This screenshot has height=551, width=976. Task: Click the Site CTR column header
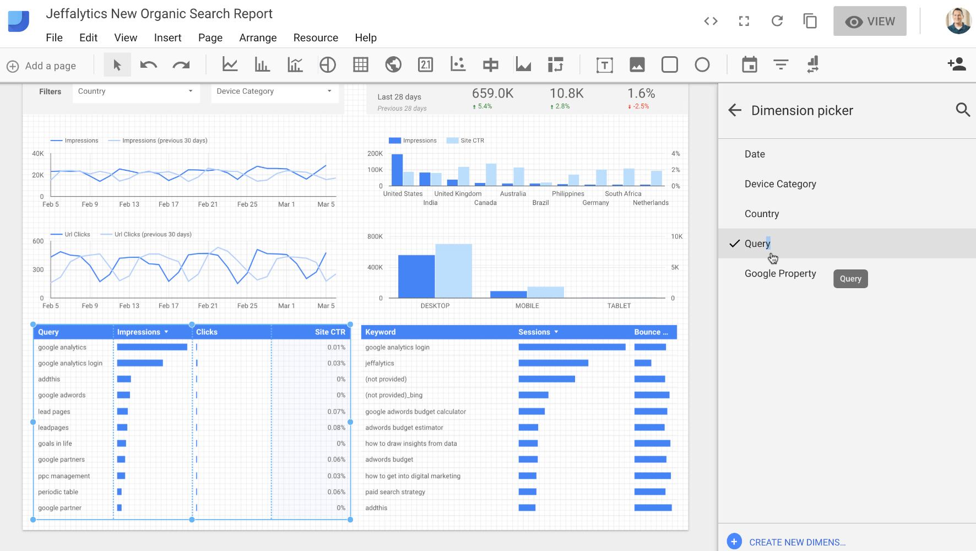330,332
